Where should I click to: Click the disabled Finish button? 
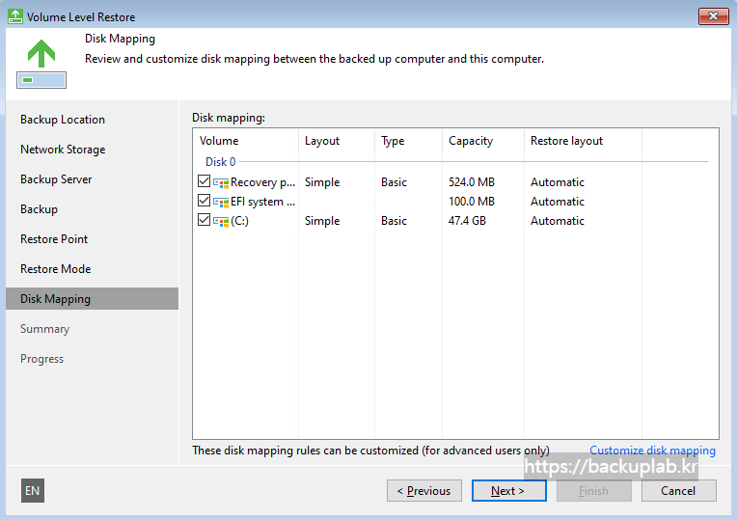click(x=593, y=491)
